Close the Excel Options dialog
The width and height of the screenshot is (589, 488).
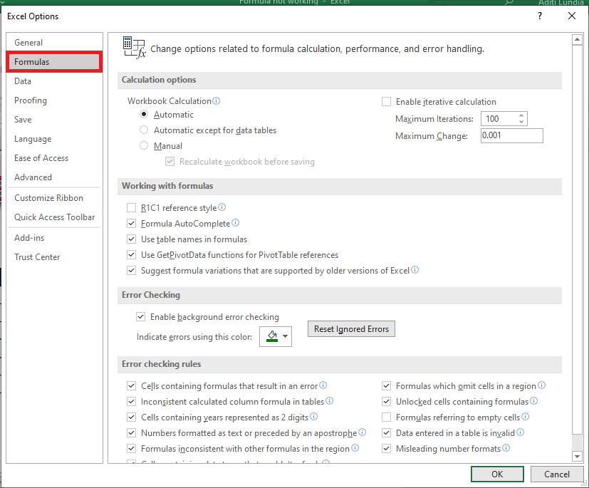[572, 16]
